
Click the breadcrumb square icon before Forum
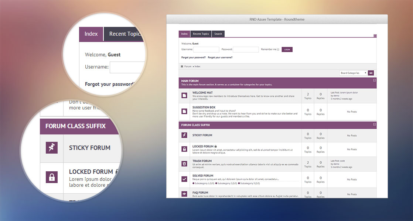click(182, 66)
